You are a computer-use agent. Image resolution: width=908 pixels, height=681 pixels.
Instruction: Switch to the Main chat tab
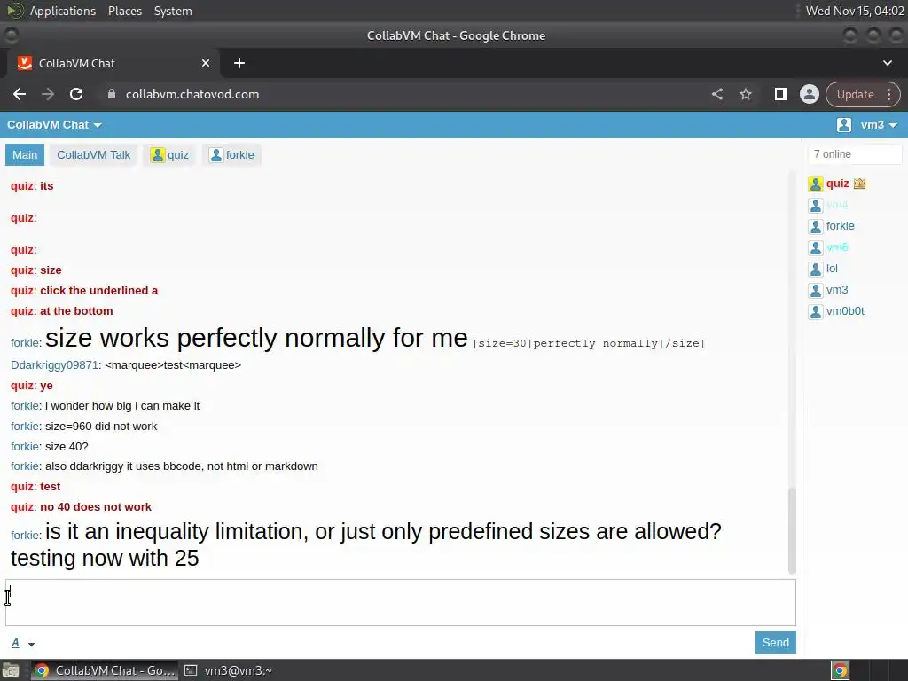(x=25, y=154)
